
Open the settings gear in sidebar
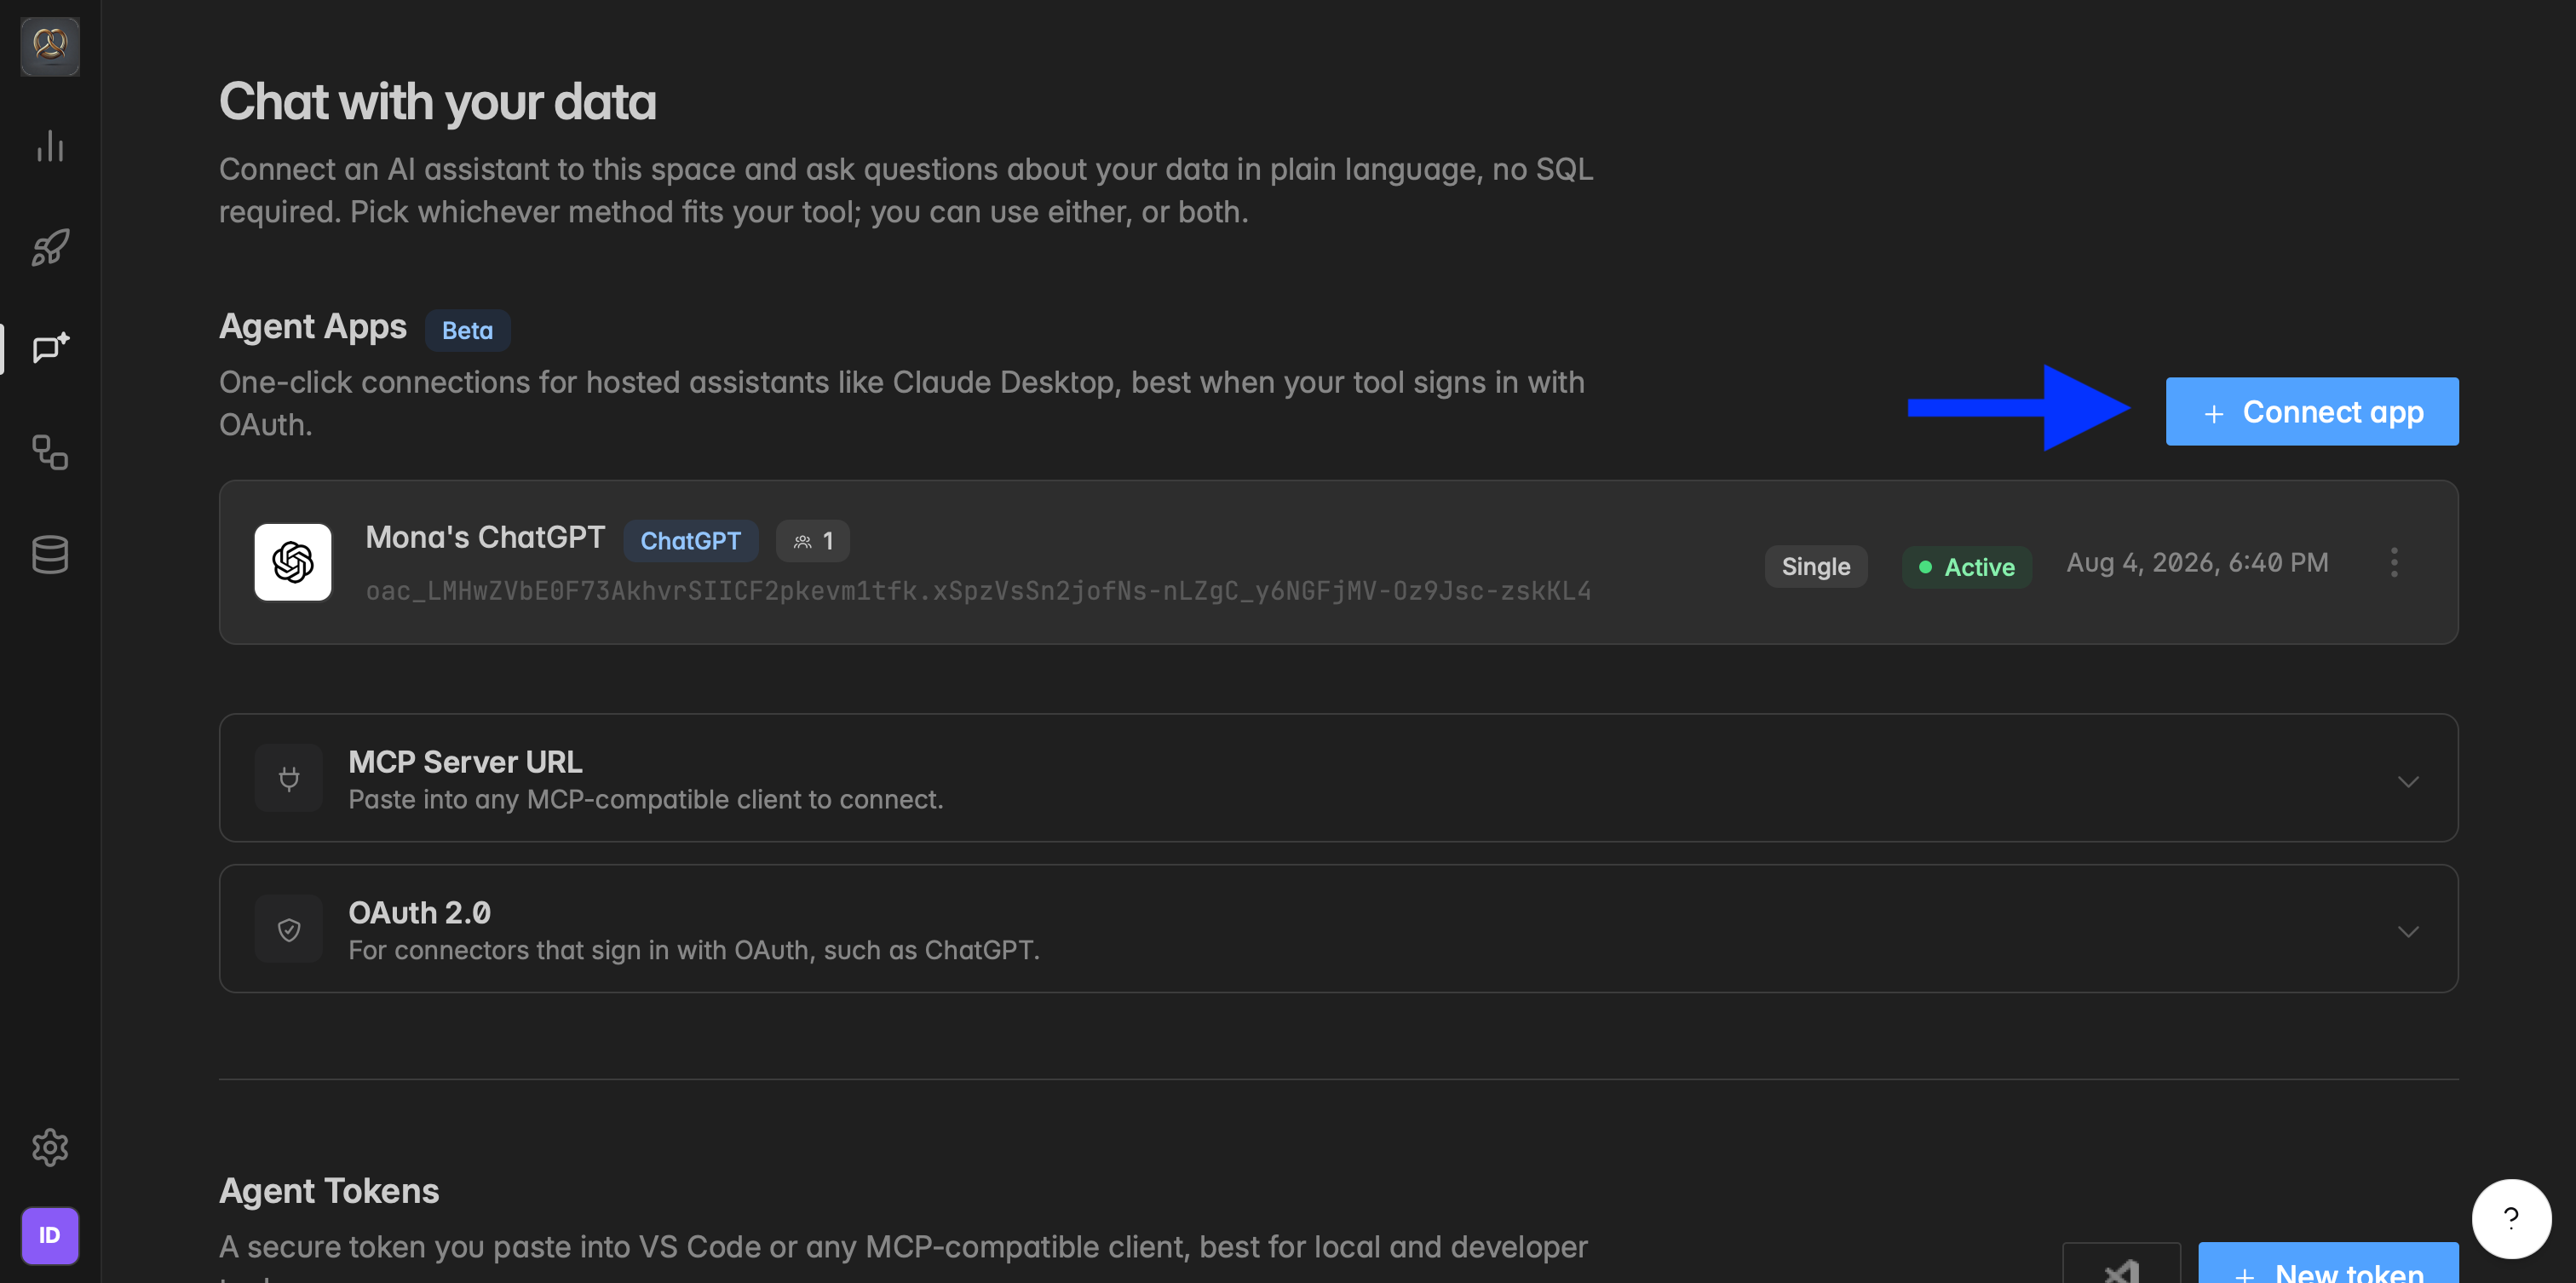[x=50, y=1147]
